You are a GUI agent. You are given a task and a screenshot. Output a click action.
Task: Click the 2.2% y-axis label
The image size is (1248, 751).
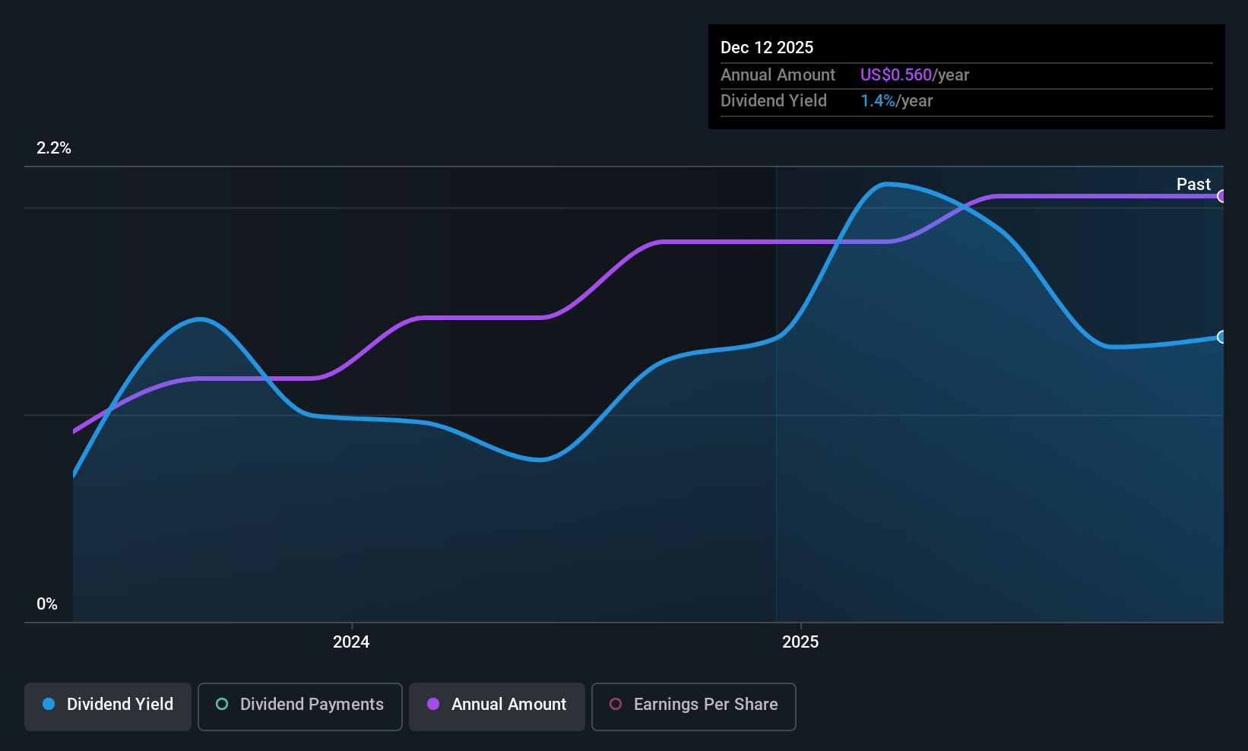pos(54,148)
